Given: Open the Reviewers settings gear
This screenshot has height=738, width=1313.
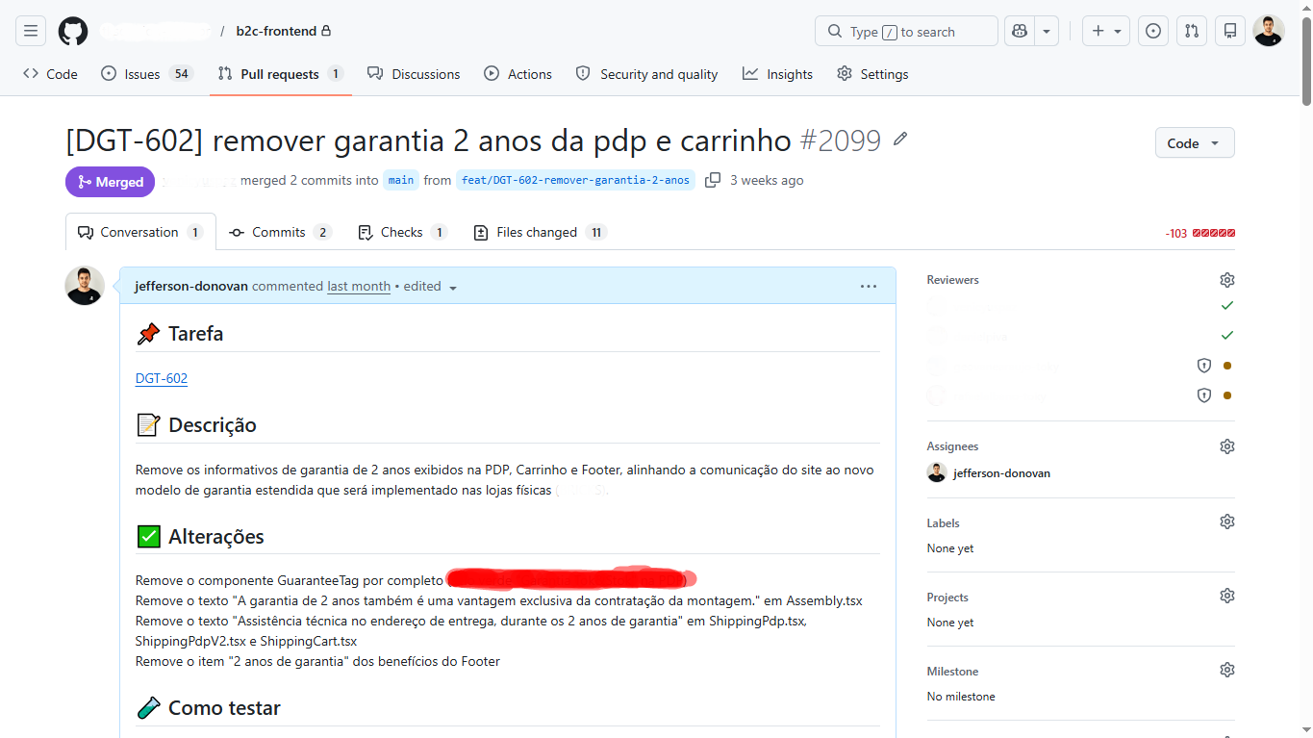Looking at the screenshot, I should pos(1226,280).
